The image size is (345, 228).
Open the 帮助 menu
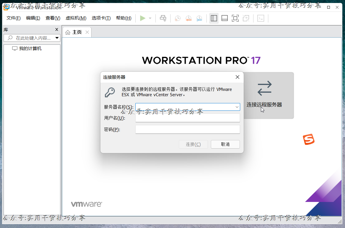tap(123, 18)
